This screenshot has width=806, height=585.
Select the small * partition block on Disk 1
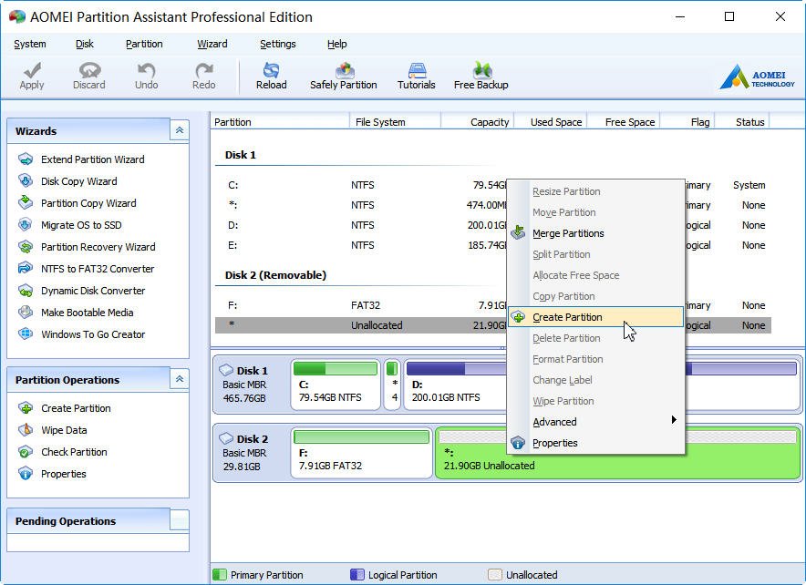(x=392, y=384)
